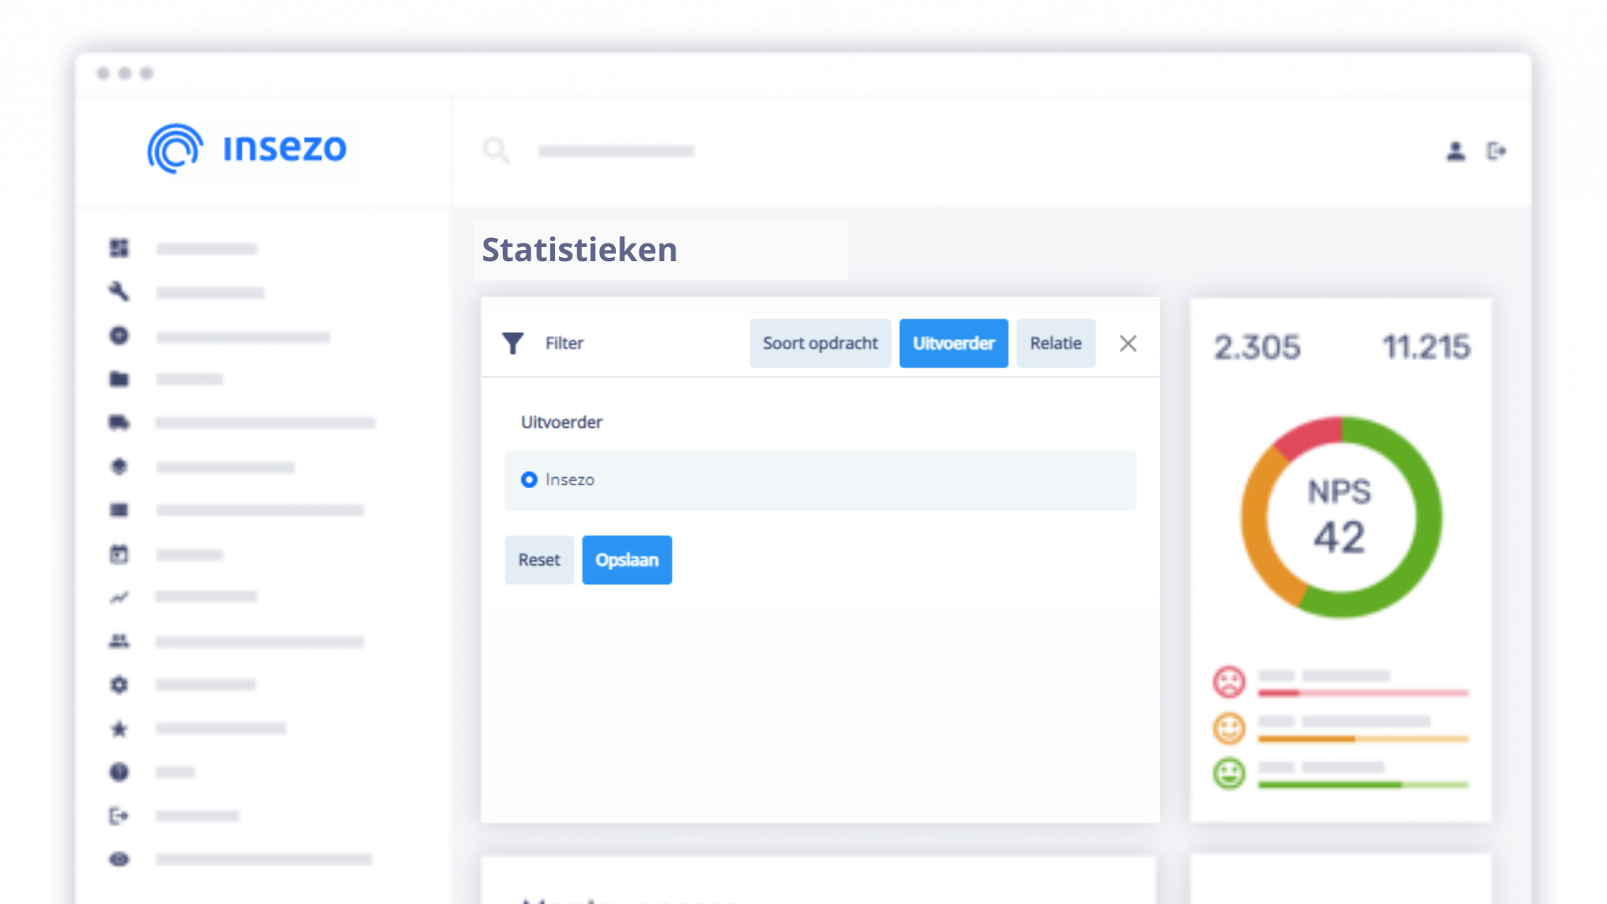1607x904 pixels.
Task: Open the truck icon sidebar item
Action: coord(119,423)
